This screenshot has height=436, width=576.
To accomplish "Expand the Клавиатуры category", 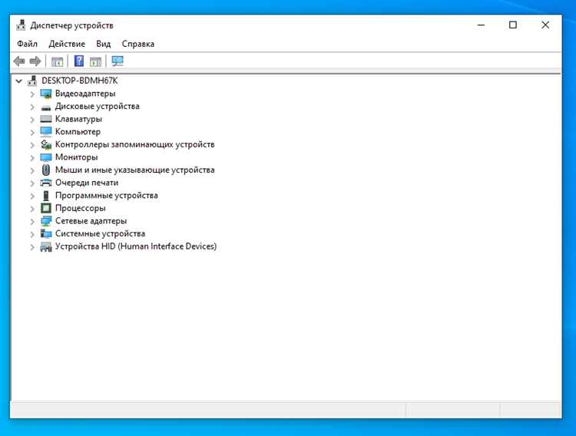I will [x=32, y=120].
